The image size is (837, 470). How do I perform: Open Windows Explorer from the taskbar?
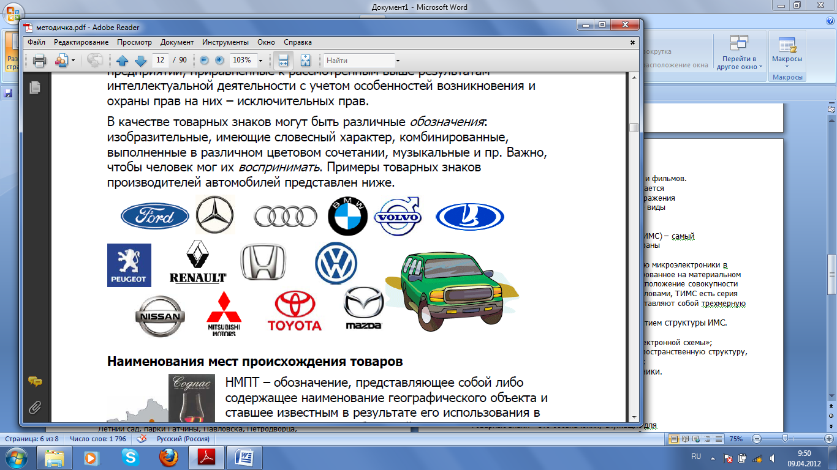tap(55, 457)
